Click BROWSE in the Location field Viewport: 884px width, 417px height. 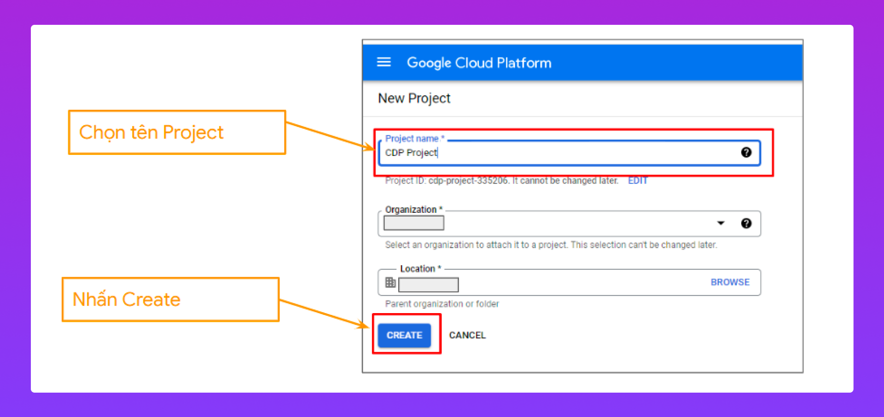730,282
